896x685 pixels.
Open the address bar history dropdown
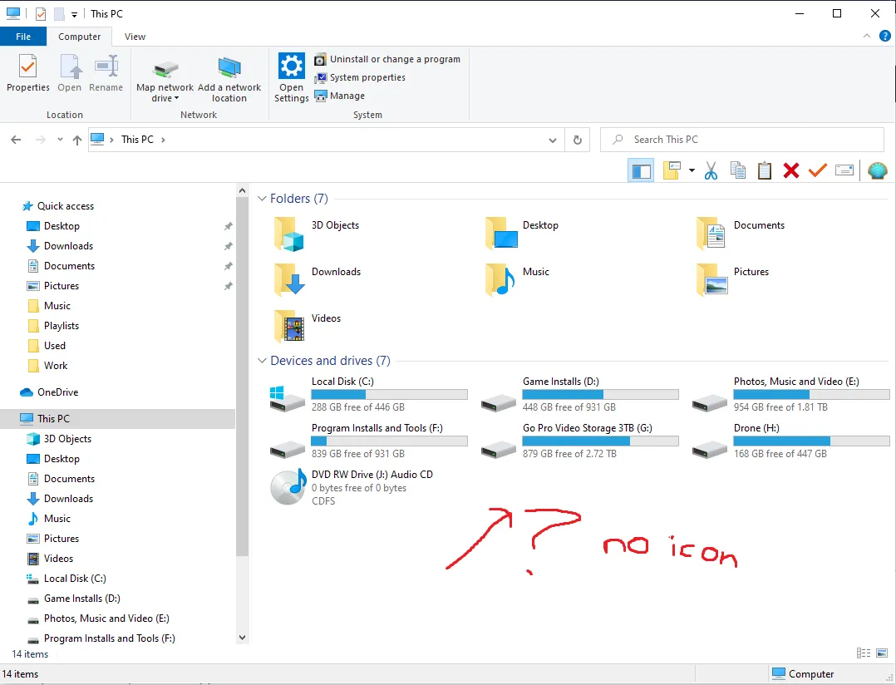coord(553,140)
